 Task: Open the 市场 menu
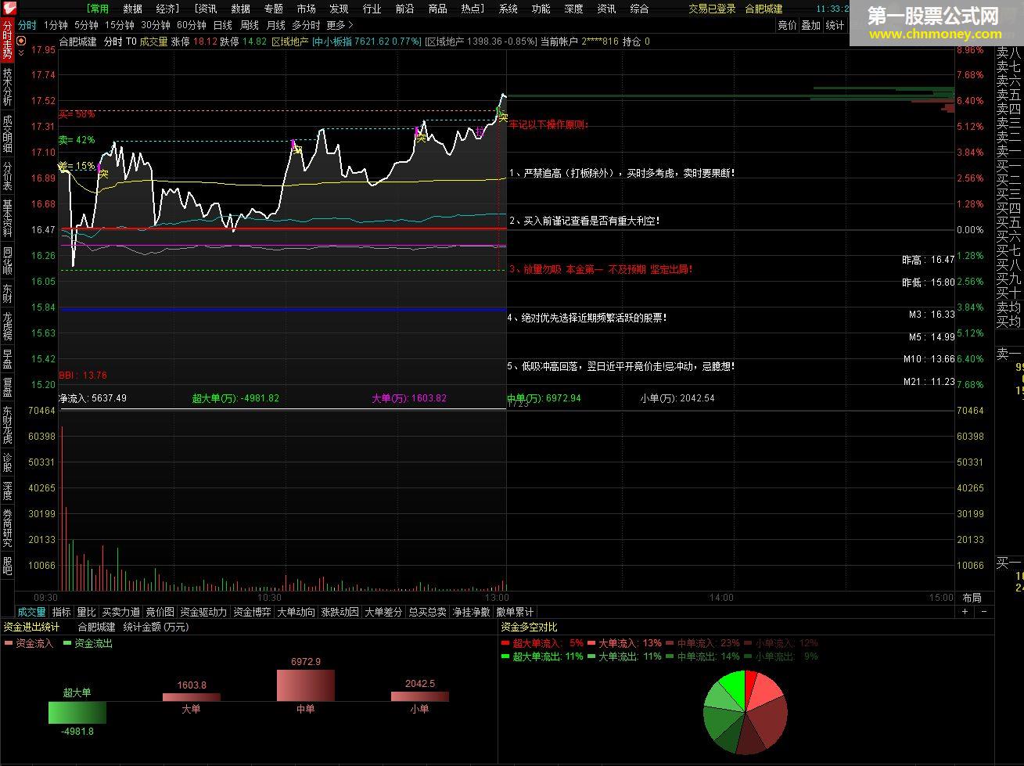click(x=307, y=9)
